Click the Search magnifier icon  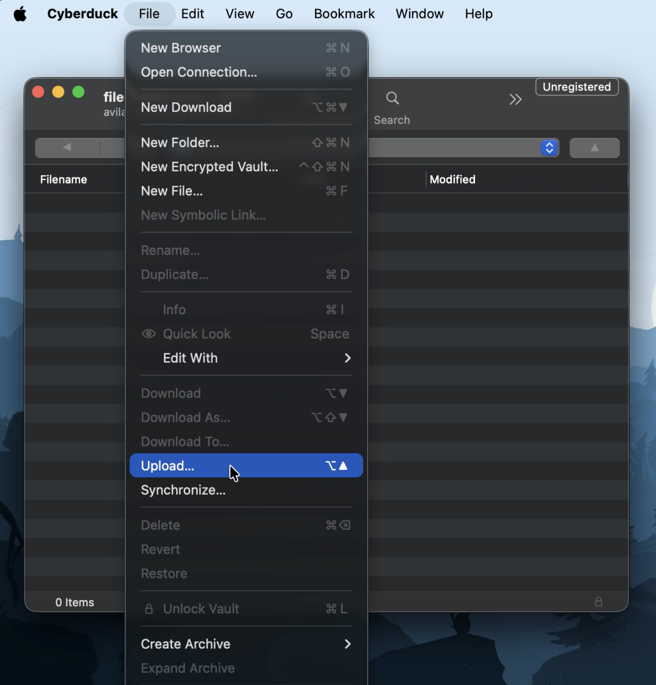coord(393,98)
